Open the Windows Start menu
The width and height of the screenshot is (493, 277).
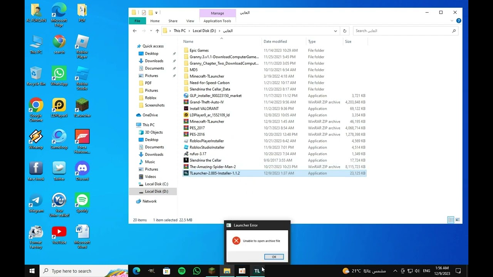coord(32,271)
